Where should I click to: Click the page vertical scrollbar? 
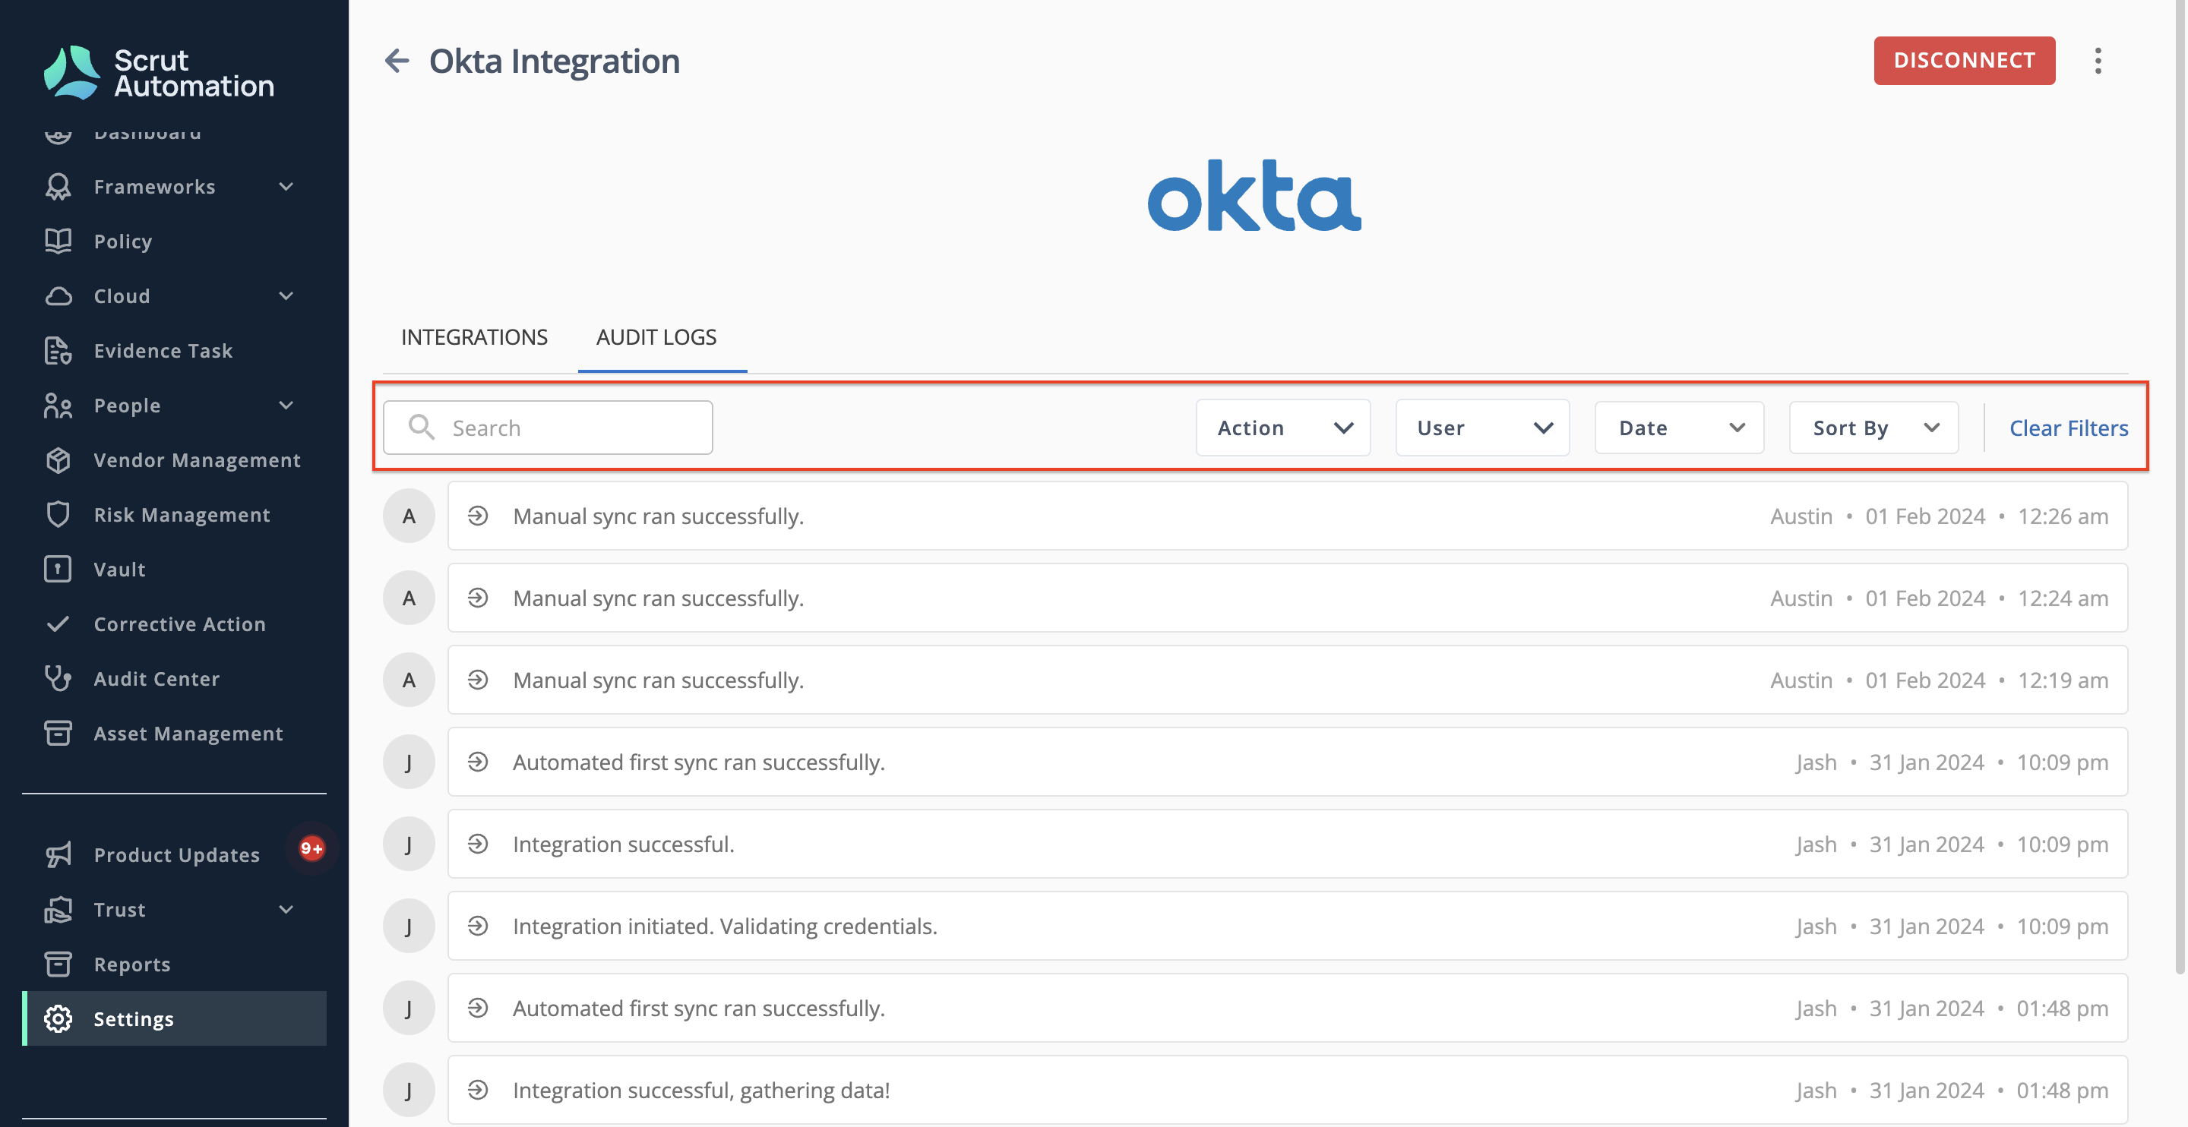click(2180, 488)
